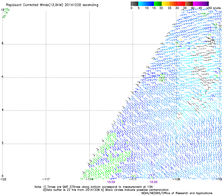Click the magenta-purple 40-50 knots legend segment

click(x=201, y=4)
